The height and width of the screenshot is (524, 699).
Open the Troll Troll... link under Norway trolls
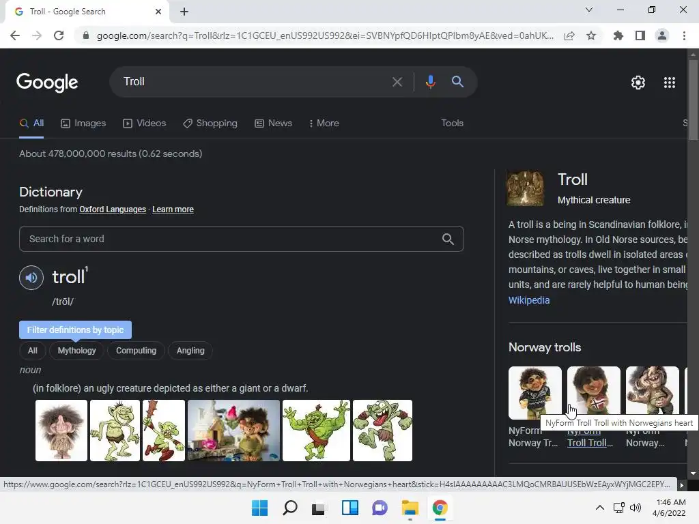(590, 443)
